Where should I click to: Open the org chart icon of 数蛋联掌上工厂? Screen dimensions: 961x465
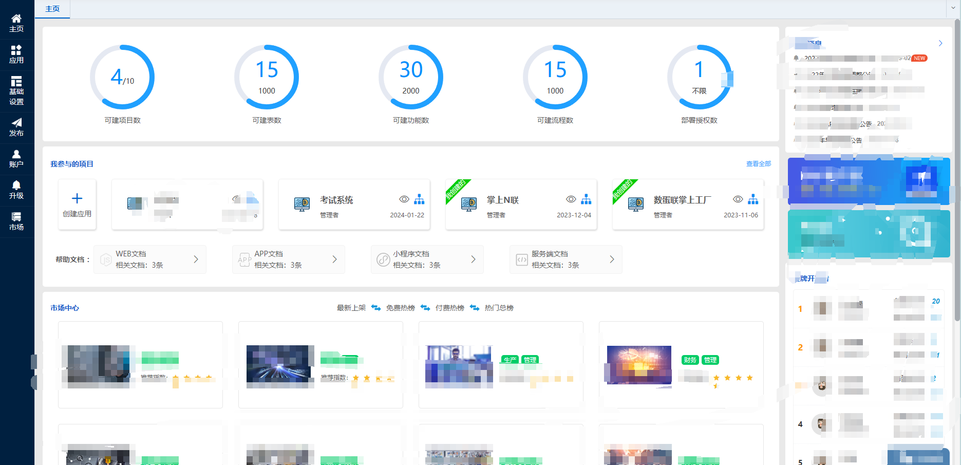tap(753, 199)
